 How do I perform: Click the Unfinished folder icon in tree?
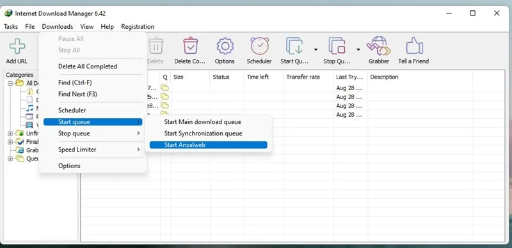(x=20, y=134)
